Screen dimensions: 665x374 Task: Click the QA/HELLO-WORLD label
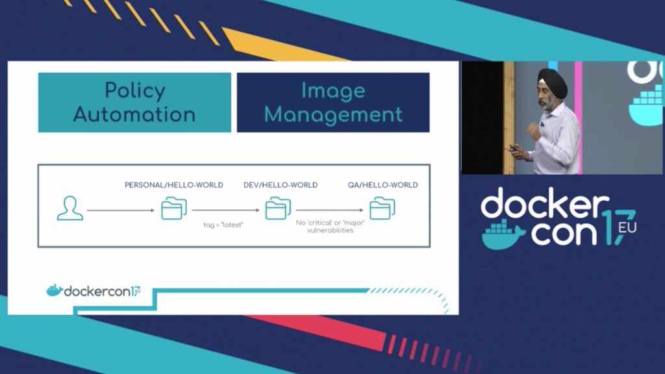click(383, 185)
